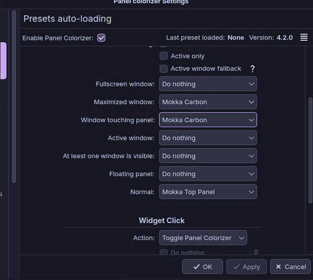The height and width of the screenshot is (280, 313).
Task: Change the Normal preset from Mokka Top Panel
Action: (208, 192)
